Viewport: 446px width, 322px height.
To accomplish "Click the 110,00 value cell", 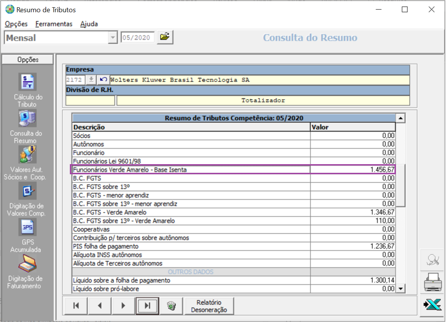I will point(353,221).
